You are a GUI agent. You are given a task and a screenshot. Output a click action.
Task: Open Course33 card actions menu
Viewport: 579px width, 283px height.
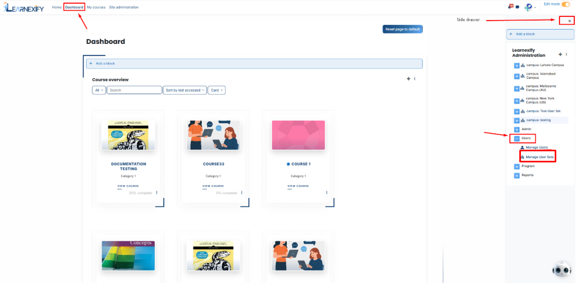pyautogui.click(x=241, y=193)
